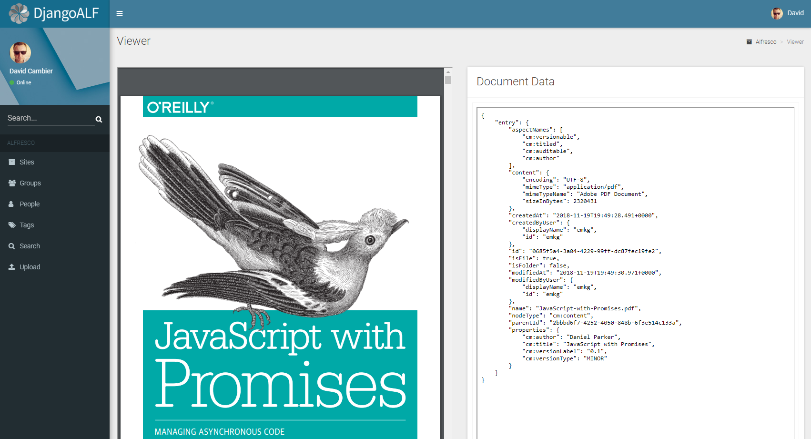
Task: Click the createdAt timestamp line
Action: tap(583, 215)
